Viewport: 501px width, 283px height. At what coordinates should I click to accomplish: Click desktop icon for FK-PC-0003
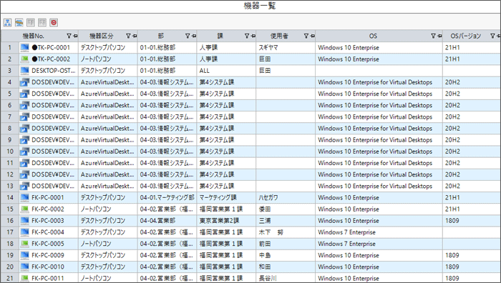point(24,220)
